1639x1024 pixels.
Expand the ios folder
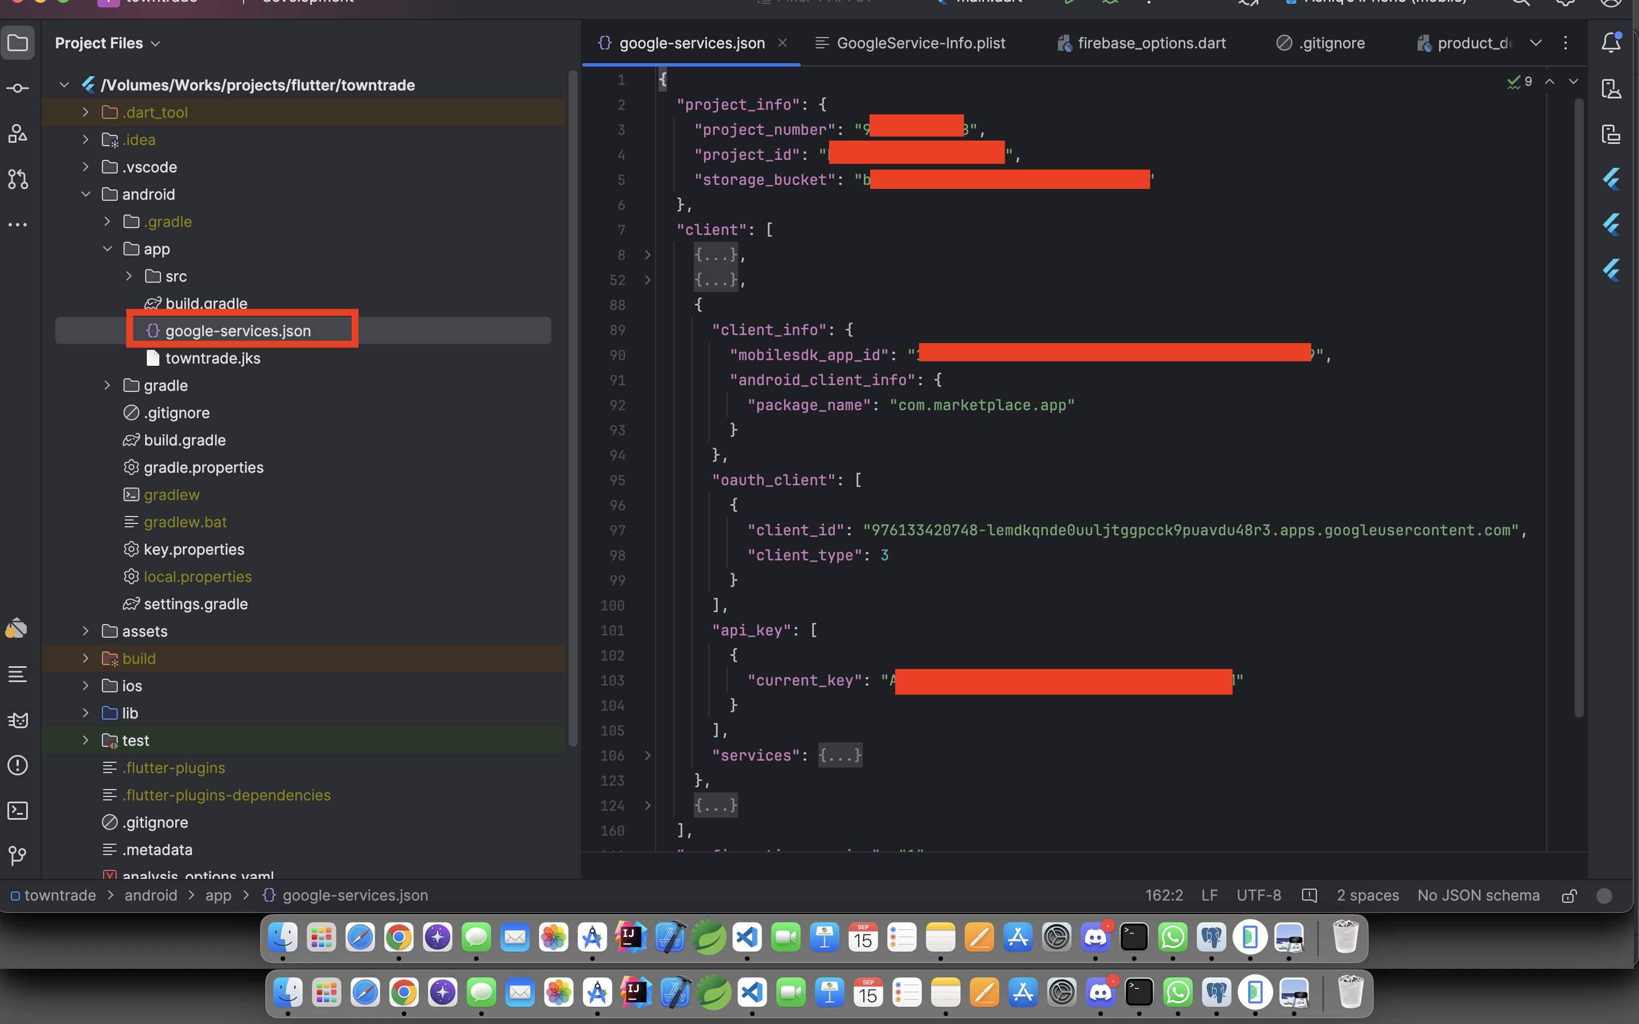[85, 686]
